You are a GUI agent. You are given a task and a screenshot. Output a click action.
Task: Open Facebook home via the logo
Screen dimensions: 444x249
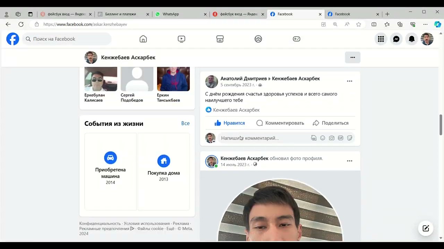click(13, 39)
